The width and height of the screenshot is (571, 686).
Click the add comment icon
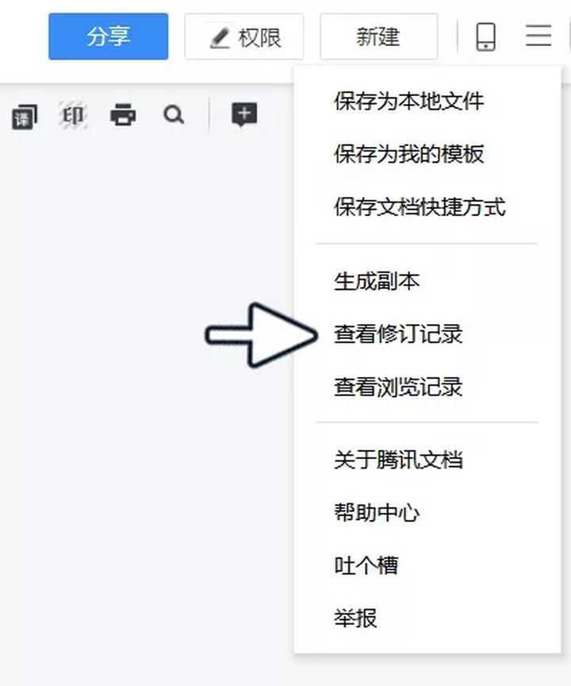click(244, 115)
